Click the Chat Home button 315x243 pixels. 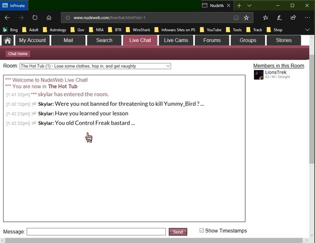(x=18, y=54)
